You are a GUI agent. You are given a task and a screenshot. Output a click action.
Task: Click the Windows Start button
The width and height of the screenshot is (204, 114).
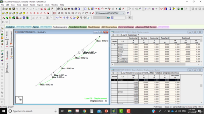click(x=4, y=111)
